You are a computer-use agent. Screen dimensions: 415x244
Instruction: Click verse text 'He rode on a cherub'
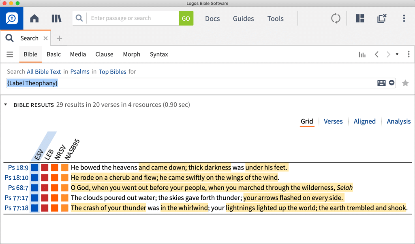point(101,177)
